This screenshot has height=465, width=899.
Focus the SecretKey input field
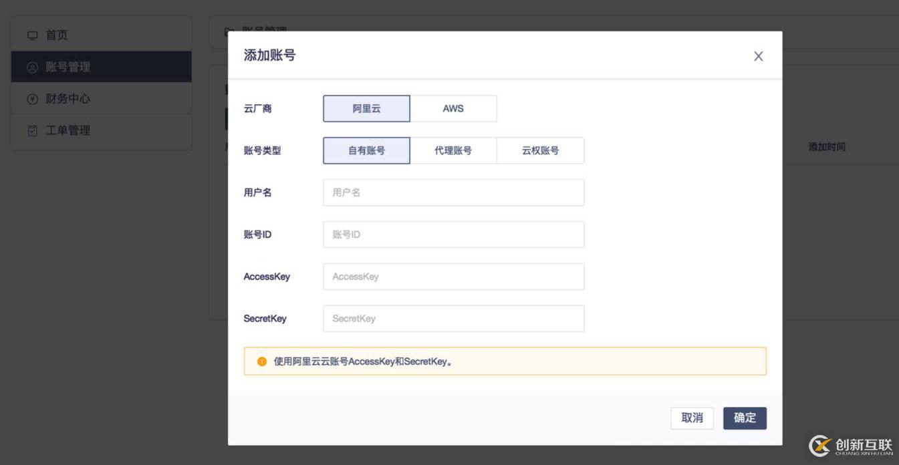coord(453,319)
